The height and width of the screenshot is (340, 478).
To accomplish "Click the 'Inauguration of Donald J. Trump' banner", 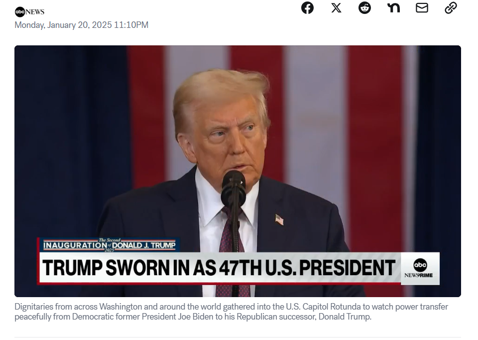I will click(109, 245).
